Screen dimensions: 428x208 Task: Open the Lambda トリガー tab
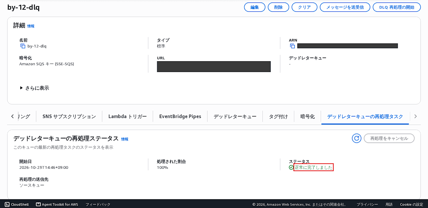[128, 116]
